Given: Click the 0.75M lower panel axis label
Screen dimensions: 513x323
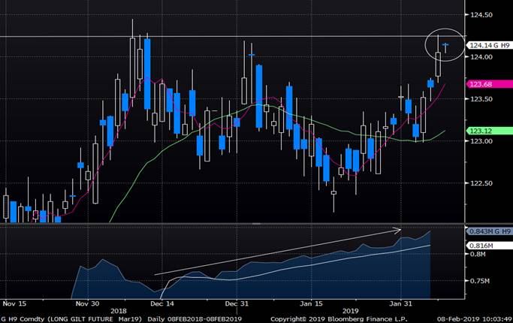Looking at the screenshot, I should click(480, 281).
